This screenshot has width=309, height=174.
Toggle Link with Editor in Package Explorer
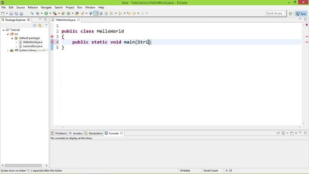tap(40, 26)
